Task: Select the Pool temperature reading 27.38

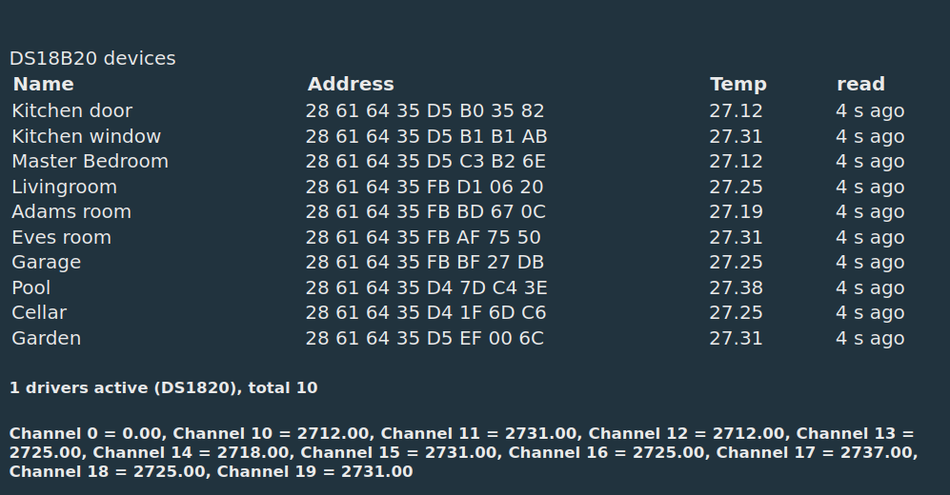Action: (x=736, y=287)
